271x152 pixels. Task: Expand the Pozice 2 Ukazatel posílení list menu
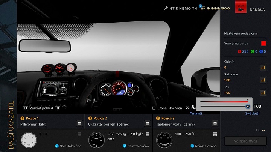pyautogui.click(x=147, y=123)
